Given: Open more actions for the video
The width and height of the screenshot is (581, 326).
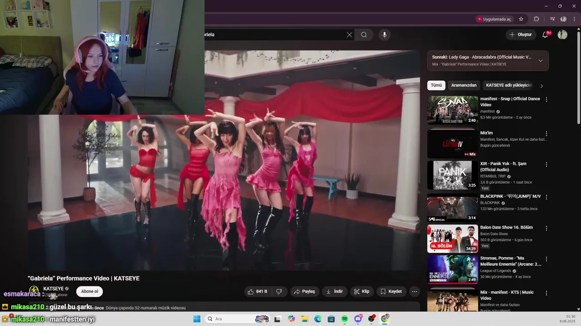Looking at the screenshot, I should point(414,292).
